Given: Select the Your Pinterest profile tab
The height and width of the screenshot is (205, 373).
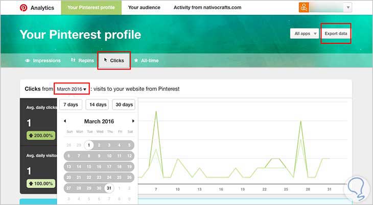Looking at the screenshot, I should click(x=91, y=7).
